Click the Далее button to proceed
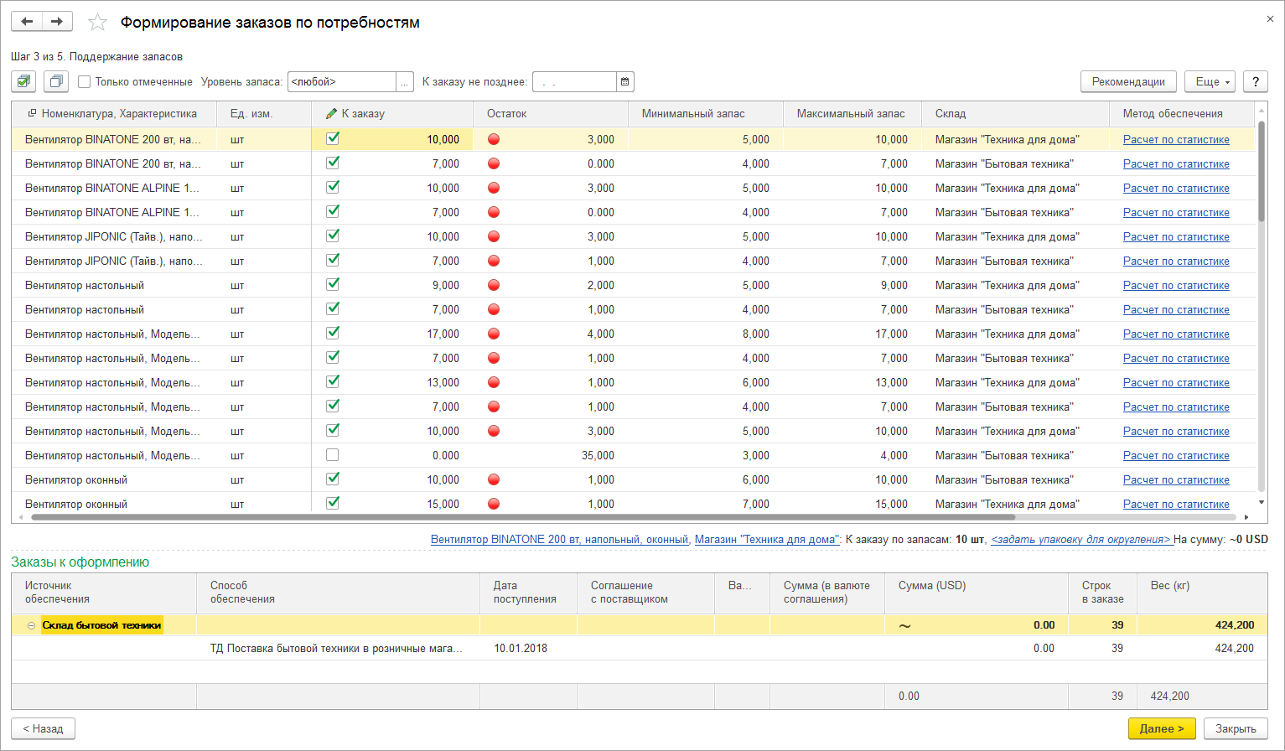This screenshot has height=751, width=1285. point(1161,728)
